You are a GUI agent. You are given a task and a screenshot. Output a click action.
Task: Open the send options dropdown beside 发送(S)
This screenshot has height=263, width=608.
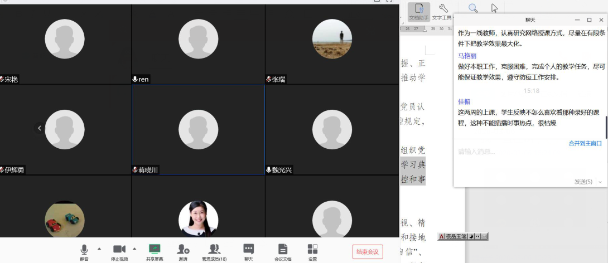point(600,182)
